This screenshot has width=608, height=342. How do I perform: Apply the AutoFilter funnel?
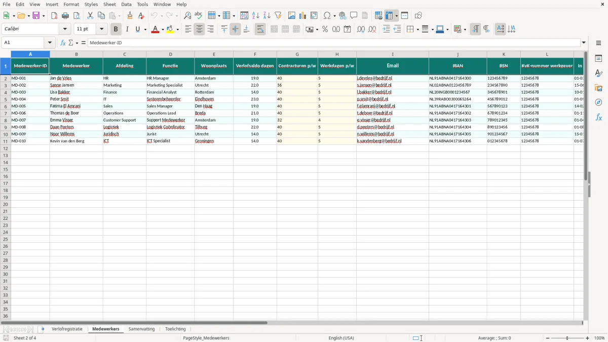278,16
